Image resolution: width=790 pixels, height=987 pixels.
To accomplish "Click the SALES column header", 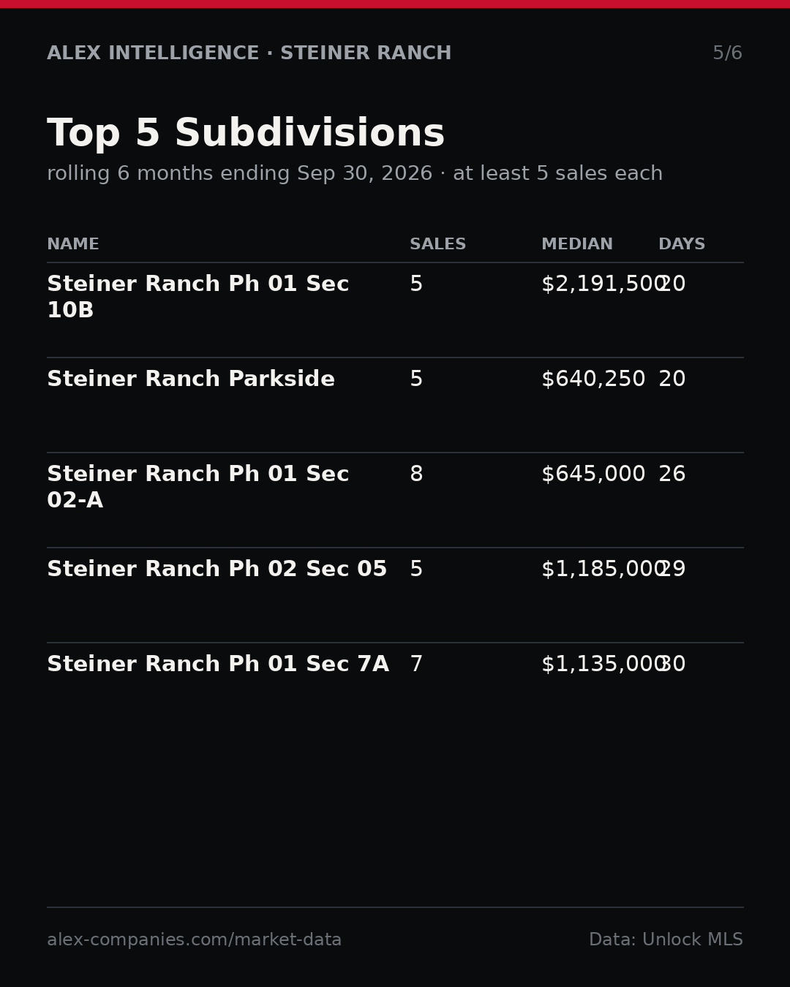I will pos(437,245).
